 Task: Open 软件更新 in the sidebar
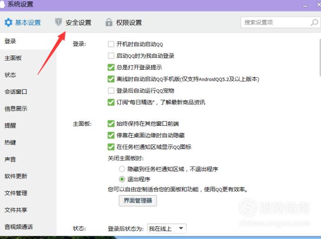28,176
